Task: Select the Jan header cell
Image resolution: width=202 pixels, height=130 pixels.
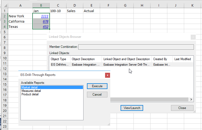Action: coord(41,11)
